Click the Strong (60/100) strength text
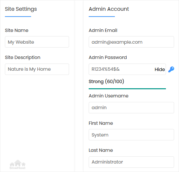This screenshot has width=179, height=172. point(106,81)
